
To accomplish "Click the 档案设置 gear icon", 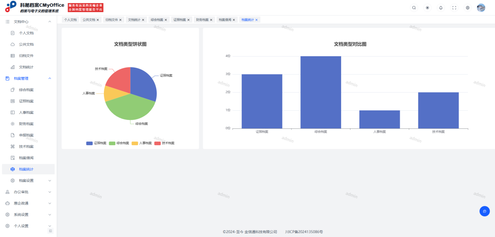I will click(13, 180).
